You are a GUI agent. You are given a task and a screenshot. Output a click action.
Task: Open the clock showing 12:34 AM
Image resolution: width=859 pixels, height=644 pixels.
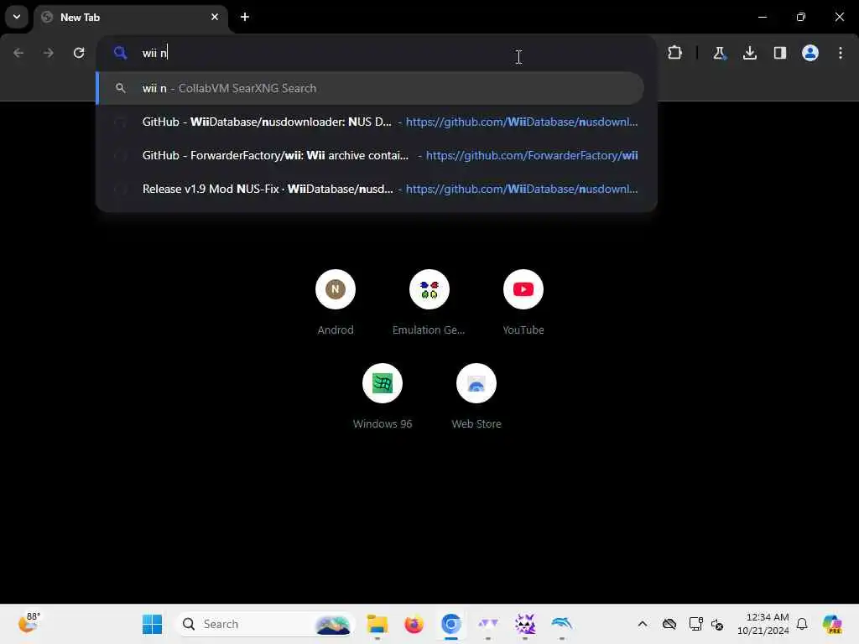coord(763,624)
